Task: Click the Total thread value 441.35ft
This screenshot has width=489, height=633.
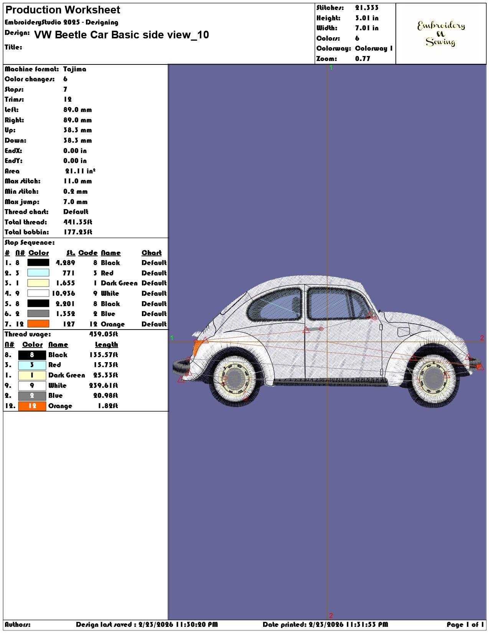Action: (78, 222)
